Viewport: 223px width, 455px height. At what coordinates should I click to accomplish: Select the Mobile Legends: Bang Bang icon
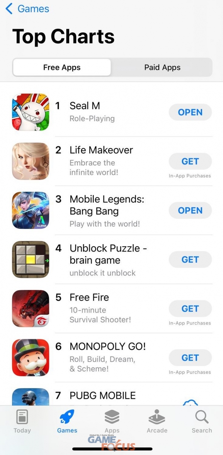[x=31, y=210]
